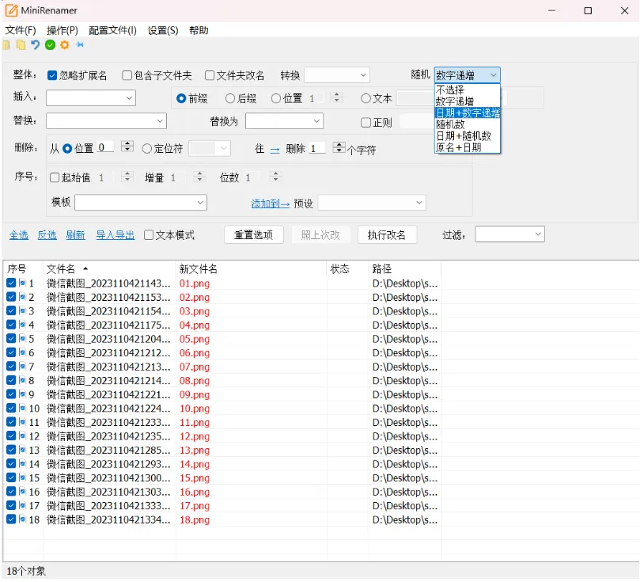The height and width of the screenshot is (582, 644).
Task: Click the 执行改名 button
Action: coord(387,234)
